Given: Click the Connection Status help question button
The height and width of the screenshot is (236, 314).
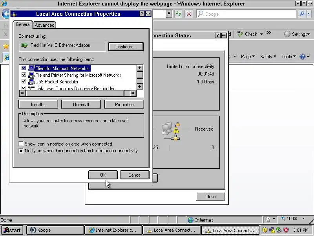Looking at the screenshot, I should tap(218, 35).
